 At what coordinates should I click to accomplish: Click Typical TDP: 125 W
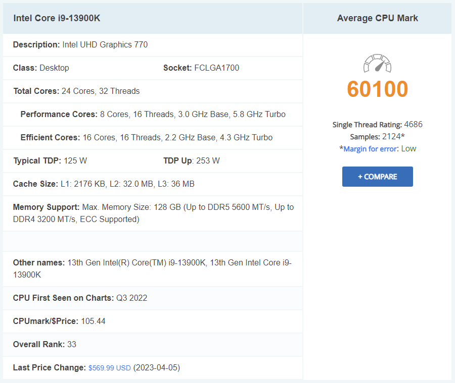50,160
